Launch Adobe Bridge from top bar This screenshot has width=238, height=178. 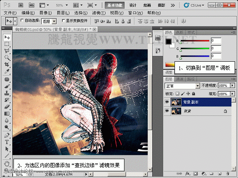tap(21, 5)
